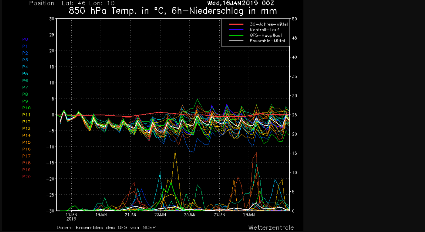Click the gray legend line for Ensemble-Mittel

tap(236, 41)
